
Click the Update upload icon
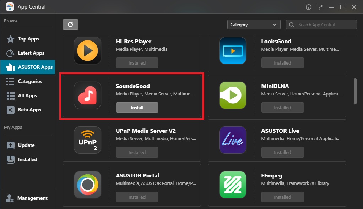(x=10, y=145)
